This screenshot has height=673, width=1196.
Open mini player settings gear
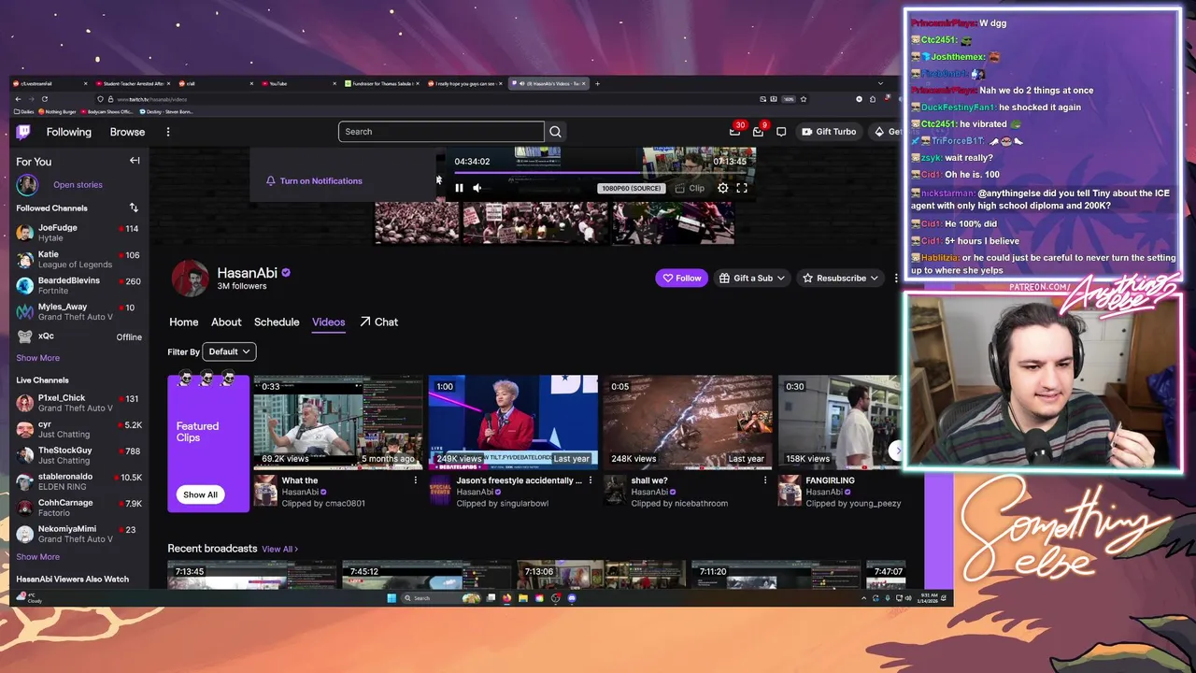tap(722, 188)
